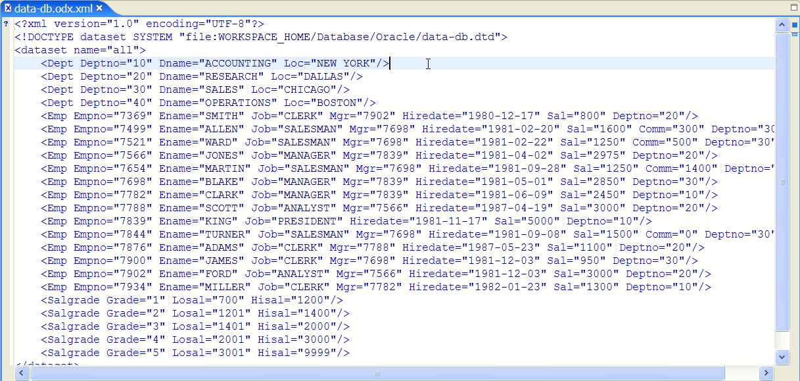This screenshot has width=800, height=381.
Task: Click the question mark marker in the left gutter
Action: [6, 24]
